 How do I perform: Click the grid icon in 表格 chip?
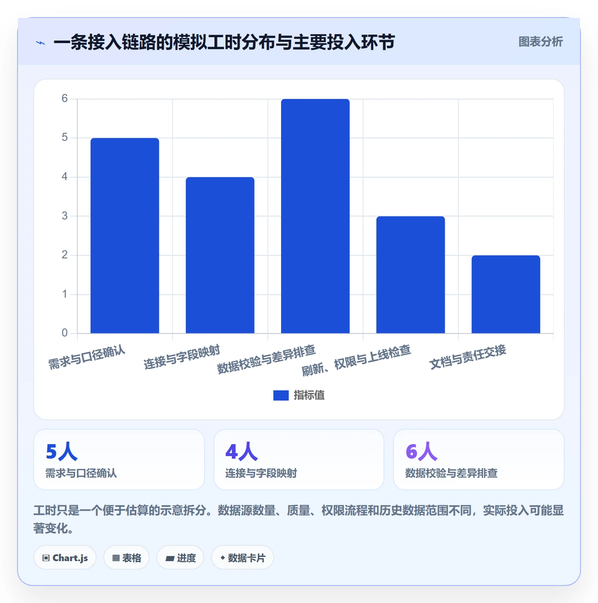pos(116,558)
